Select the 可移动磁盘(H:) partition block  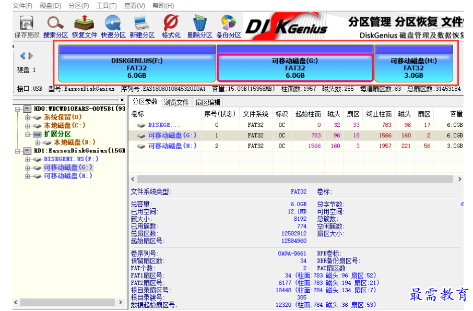pos(413,68)
